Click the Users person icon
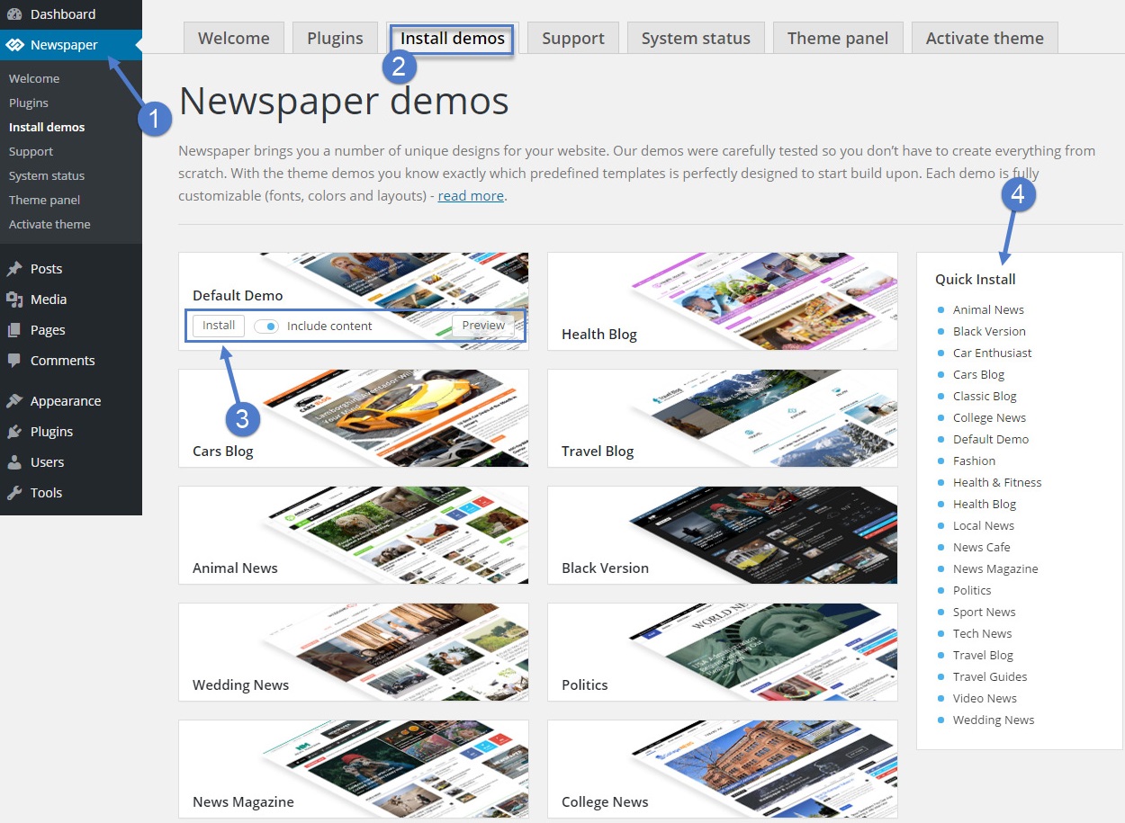1125x823 pixels. click(14, 462)
